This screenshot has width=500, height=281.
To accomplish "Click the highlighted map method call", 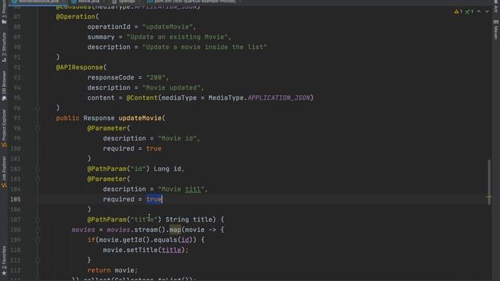I will pyautogui.click(x=175, y=229).
